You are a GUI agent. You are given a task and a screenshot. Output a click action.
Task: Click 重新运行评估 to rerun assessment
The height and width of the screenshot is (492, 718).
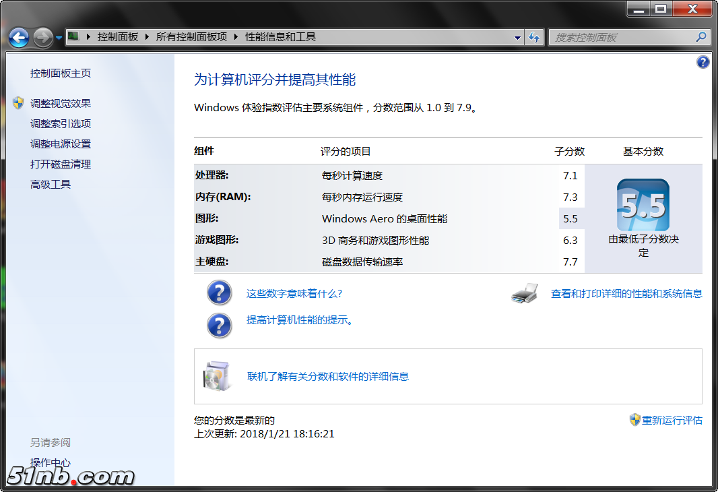click(x=672, y=420)
